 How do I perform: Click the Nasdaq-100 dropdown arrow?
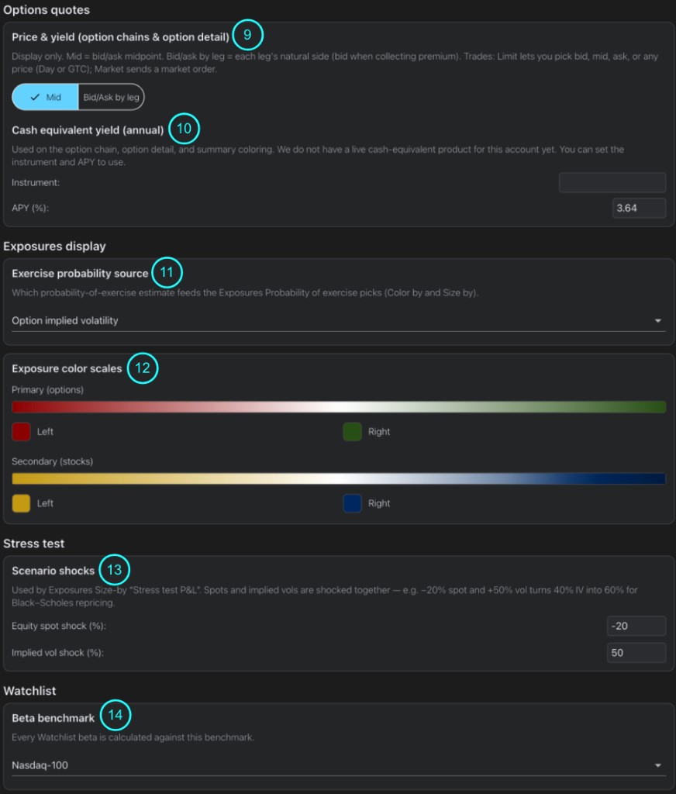pyautogui.click(x=657, y=765)
